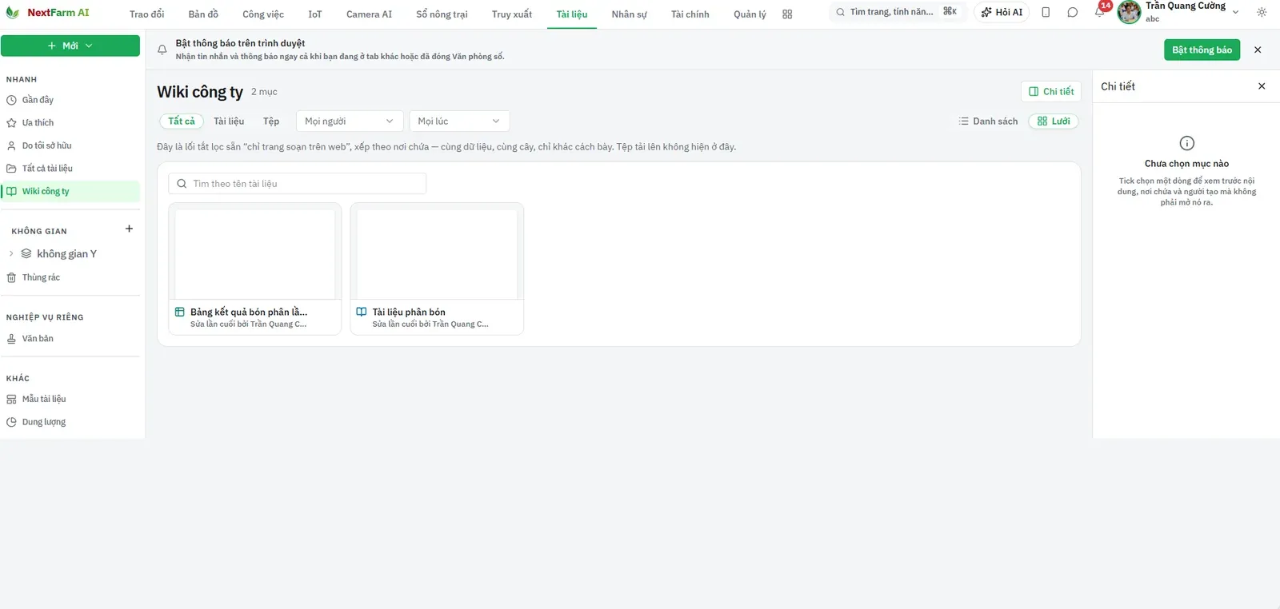Open the Công việc menu

coord(263,14)
